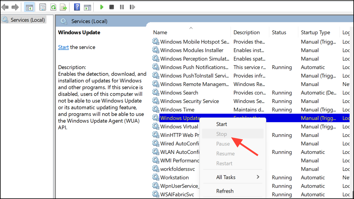Select the highlighted Windows Update service name

[x=180, y=118]
